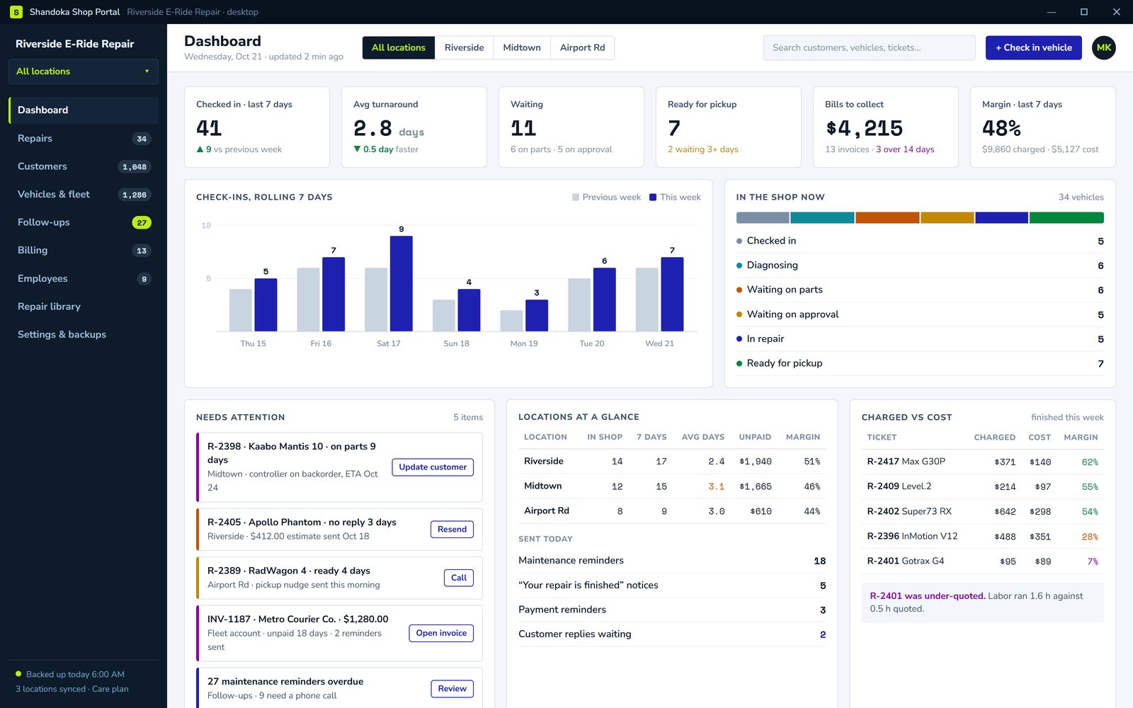Switch to the Midtown location tab
The height and width of the screenshot is (708, 1133).
(x=522, y=47)
